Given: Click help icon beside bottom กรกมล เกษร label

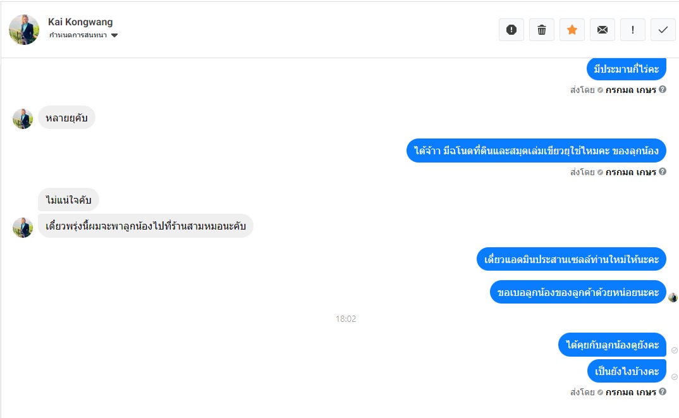Looking at the screenshot, I should point(663,391).
